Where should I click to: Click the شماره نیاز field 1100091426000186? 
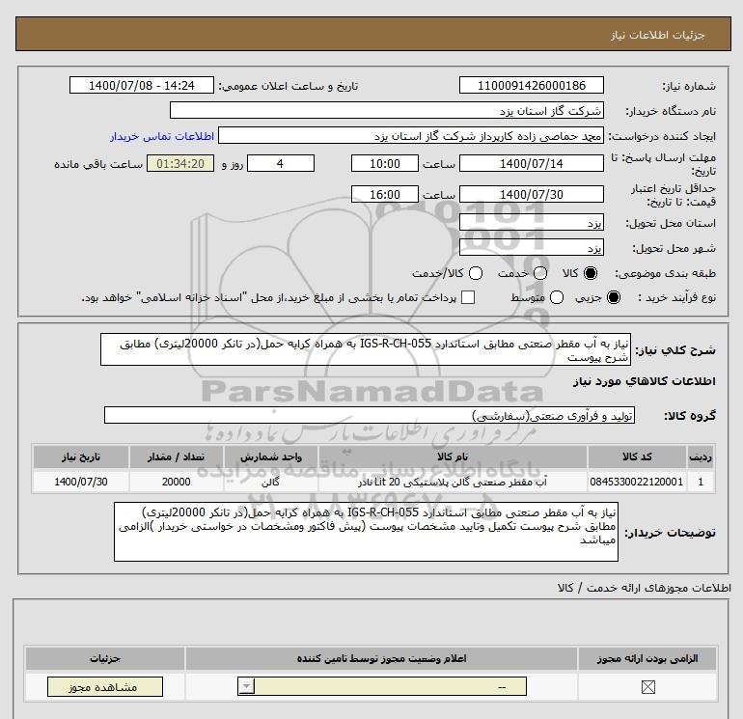[x=531, y=85]
